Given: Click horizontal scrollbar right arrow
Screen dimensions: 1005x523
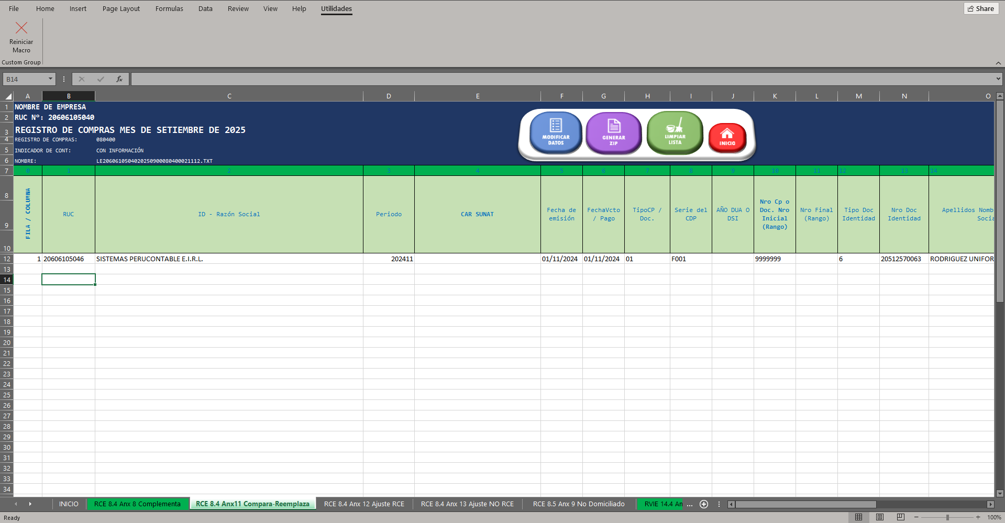Looking at the screenshot, I should (990, 504).
